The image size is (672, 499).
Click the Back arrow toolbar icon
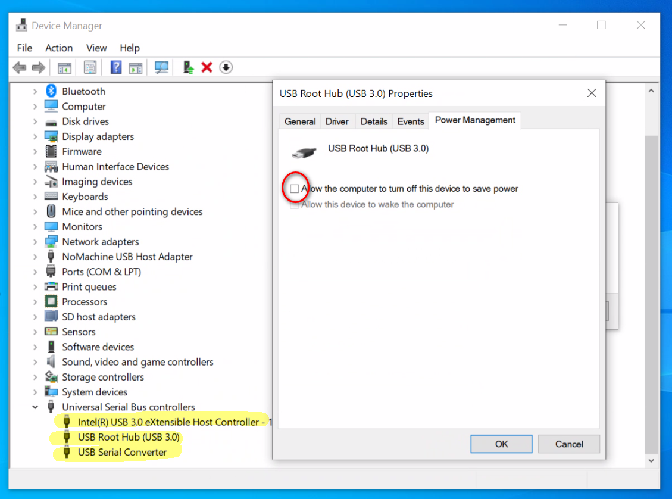[20, 67]
